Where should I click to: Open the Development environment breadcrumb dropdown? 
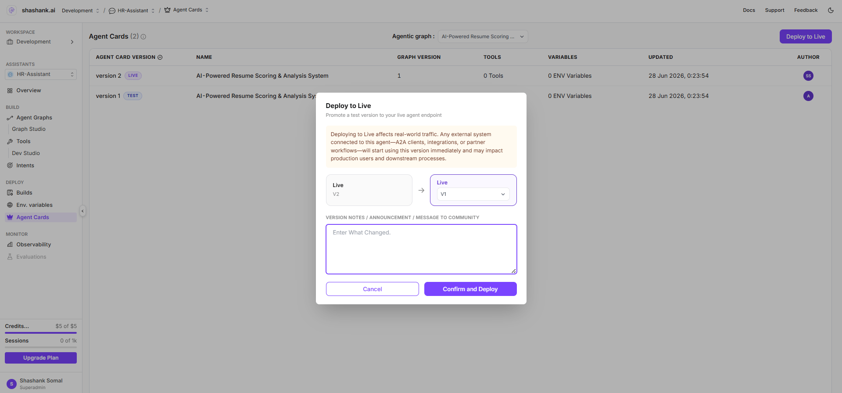click(x=97, y=11)
